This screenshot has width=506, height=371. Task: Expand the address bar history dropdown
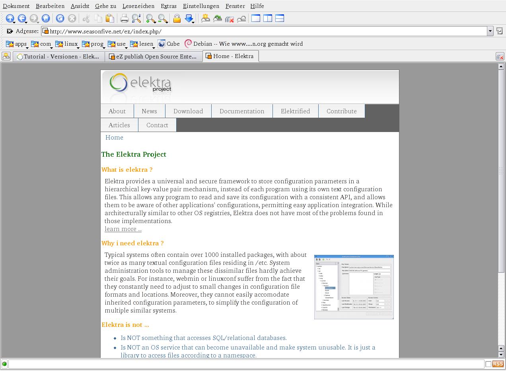(x=490, y=31)
